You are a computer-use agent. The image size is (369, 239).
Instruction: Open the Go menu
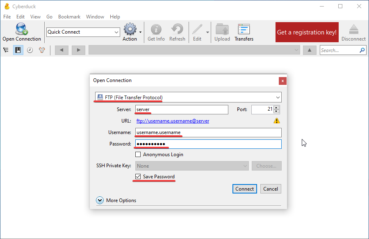tap(49, 17)
